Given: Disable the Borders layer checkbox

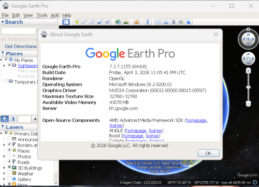Looking at the screenshot, I should [9, 144].
